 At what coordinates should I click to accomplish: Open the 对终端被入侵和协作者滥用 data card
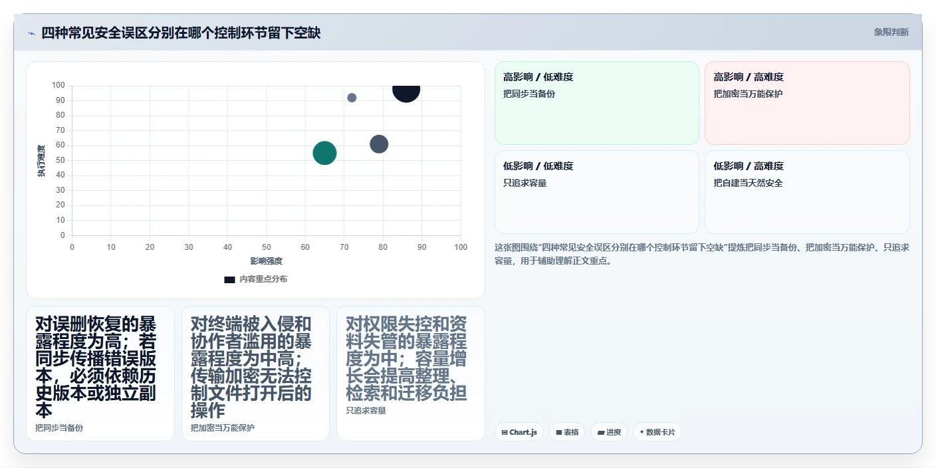(x=255, y=374)
